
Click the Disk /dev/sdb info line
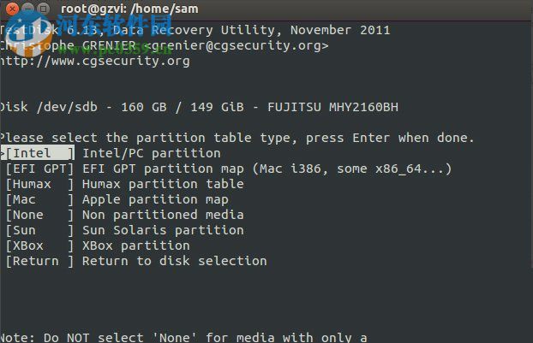199,107
